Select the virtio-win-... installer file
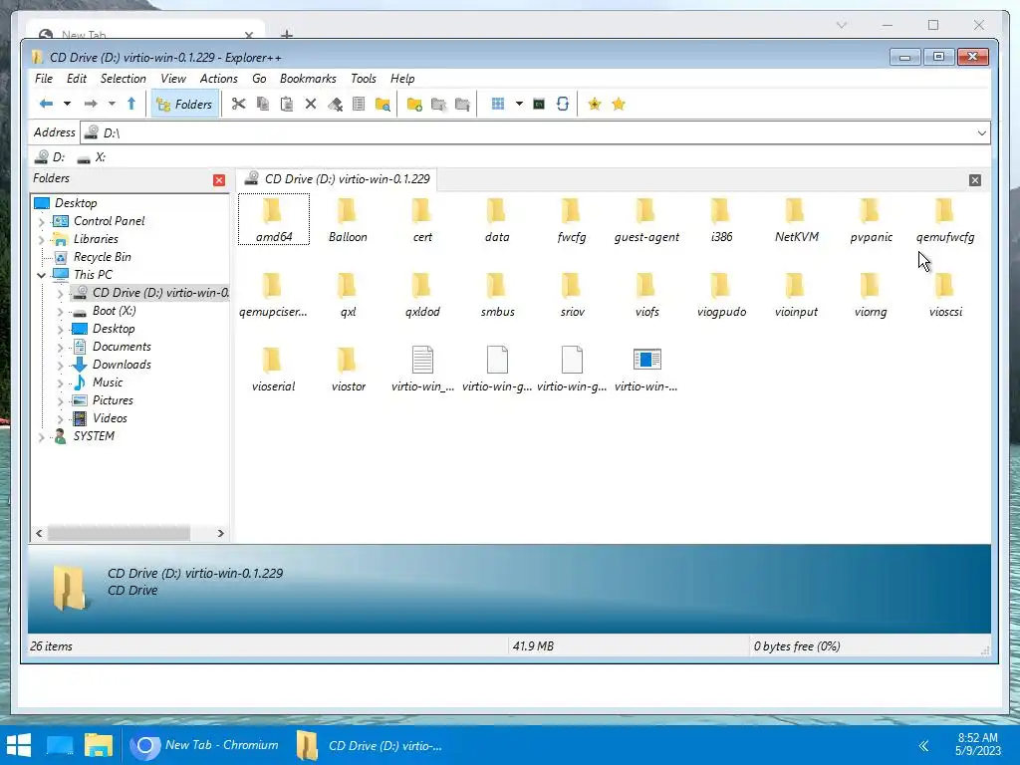Viewport: 1020px width, 765px height. click(646, 370)
